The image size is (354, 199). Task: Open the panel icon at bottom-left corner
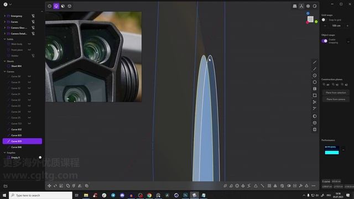click(x=6, y=186)
